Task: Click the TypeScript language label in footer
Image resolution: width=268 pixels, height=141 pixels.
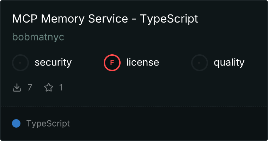Action: [48, 124]
